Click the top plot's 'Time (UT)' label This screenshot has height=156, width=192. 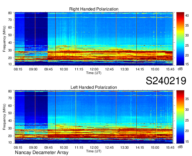(94, 73)
